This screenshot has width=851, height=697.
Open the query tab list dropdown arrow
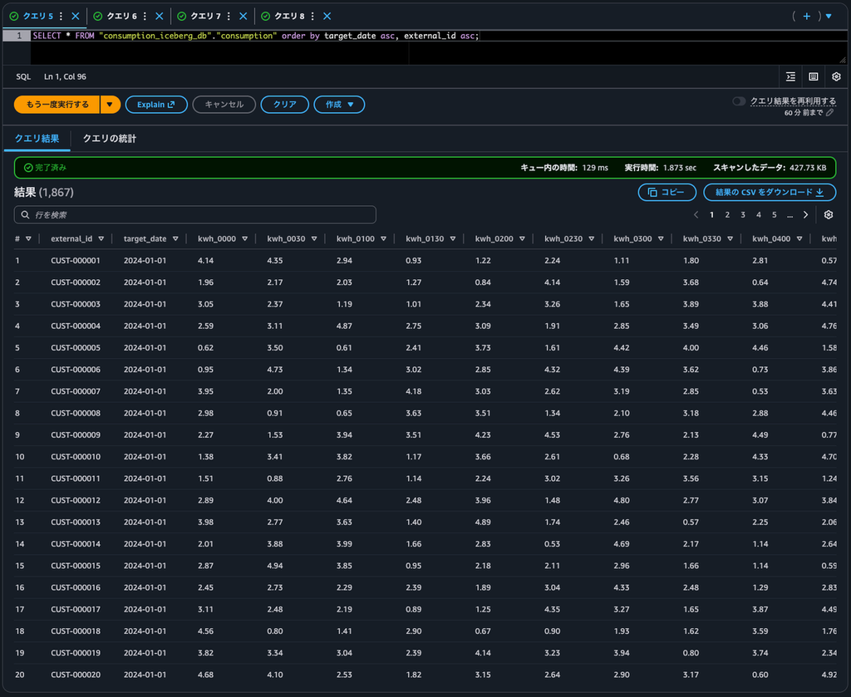(829, 17)
